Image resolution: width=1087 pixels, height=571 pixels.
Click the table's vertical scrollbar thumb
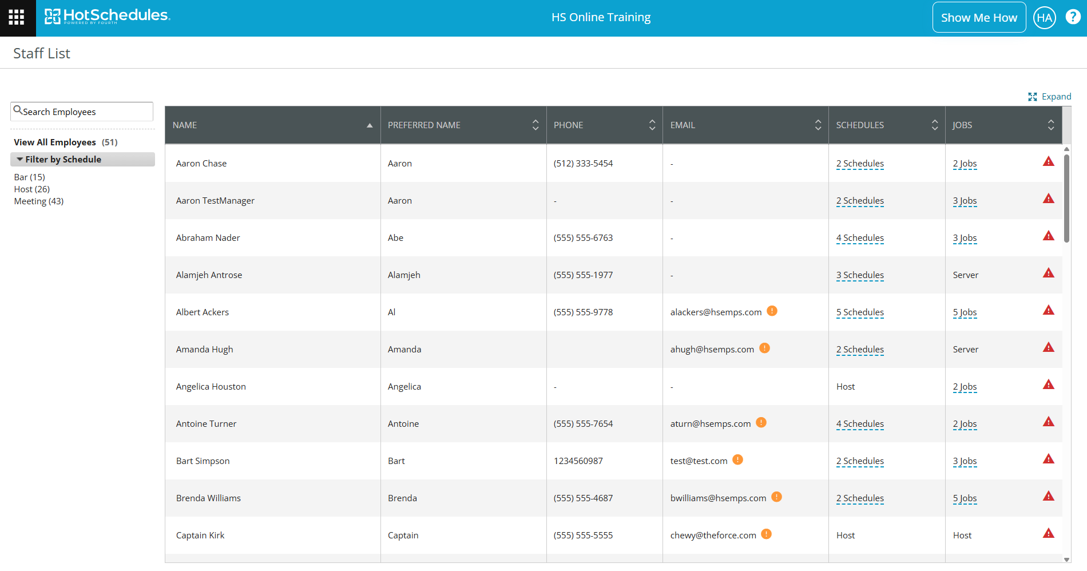click(x=1066, y=197)
